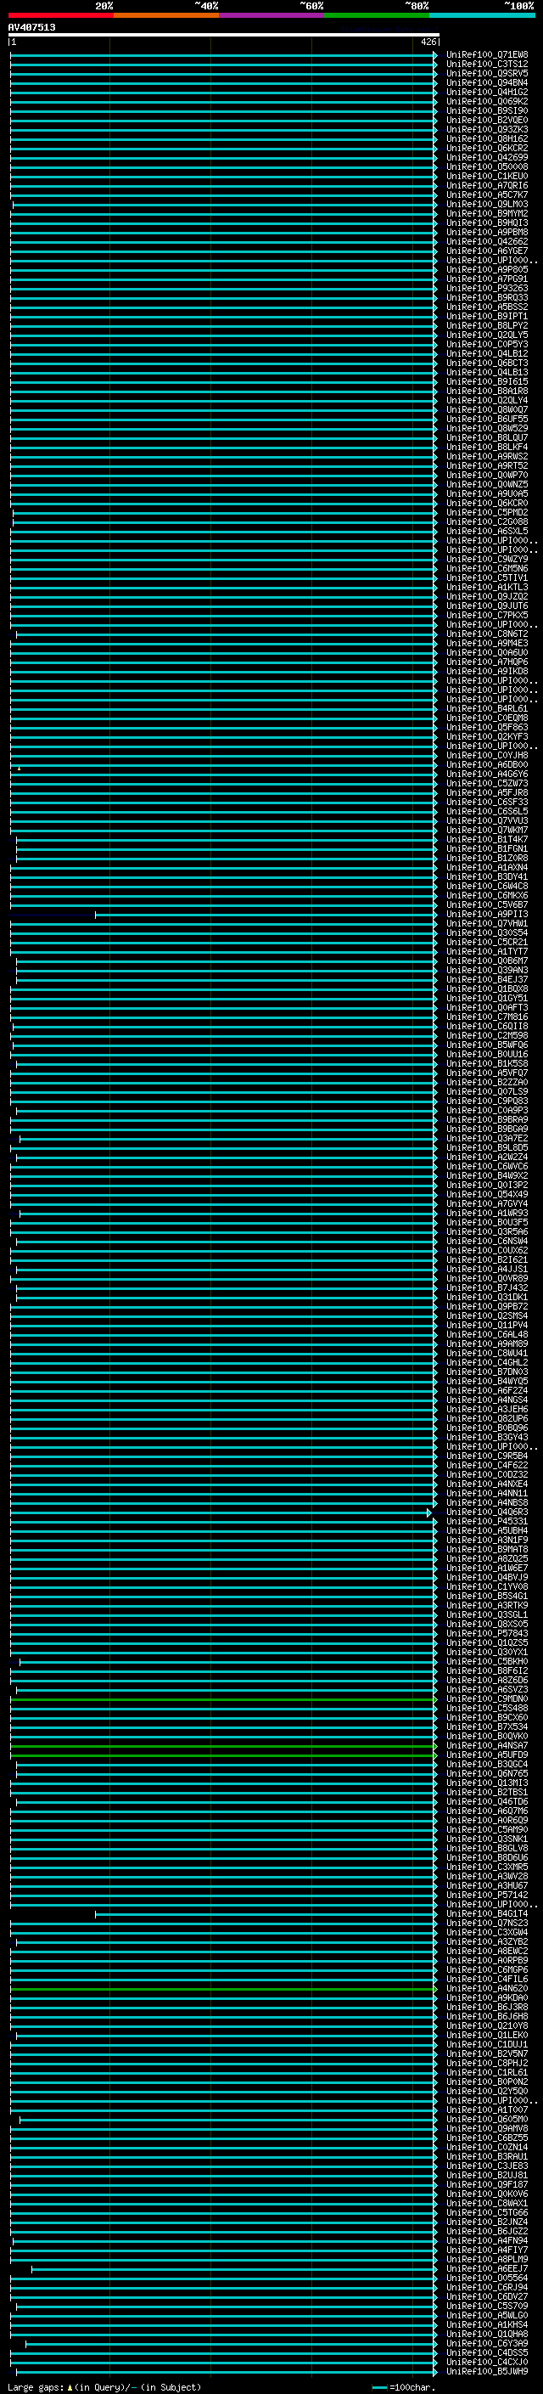Select the UniRef100_B9MAT8 hit
This screenshot has width=543, height=2394.
pyautogui.click(x=486, y=1550)
